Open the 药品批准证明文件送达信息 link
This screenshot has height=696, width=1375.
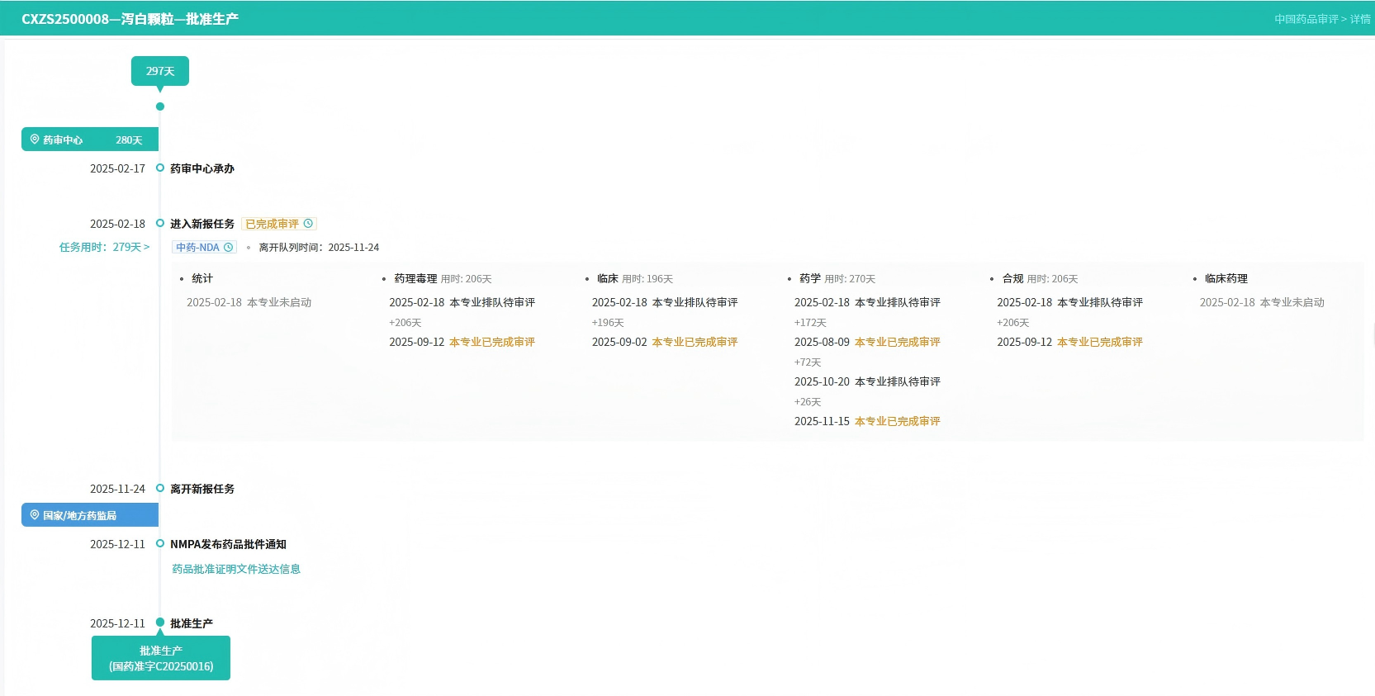coord(236,569)
